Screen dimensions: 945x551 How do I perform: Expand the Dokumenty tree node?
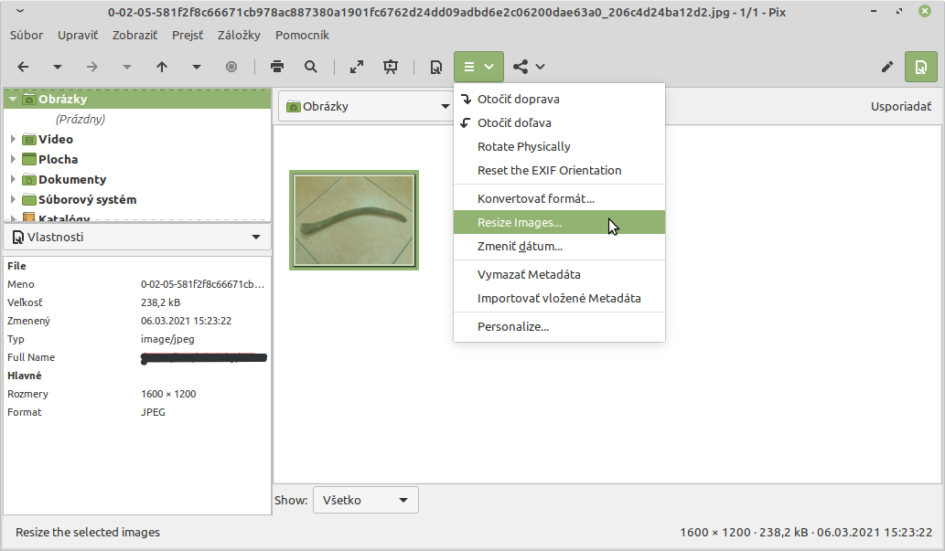13,180
